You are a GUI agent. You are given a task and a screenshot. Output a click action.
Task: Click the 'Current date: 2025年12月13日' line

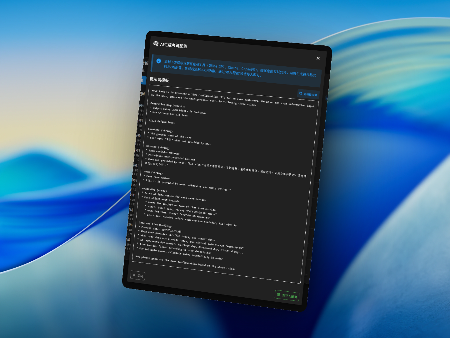(x=161, y=229)
